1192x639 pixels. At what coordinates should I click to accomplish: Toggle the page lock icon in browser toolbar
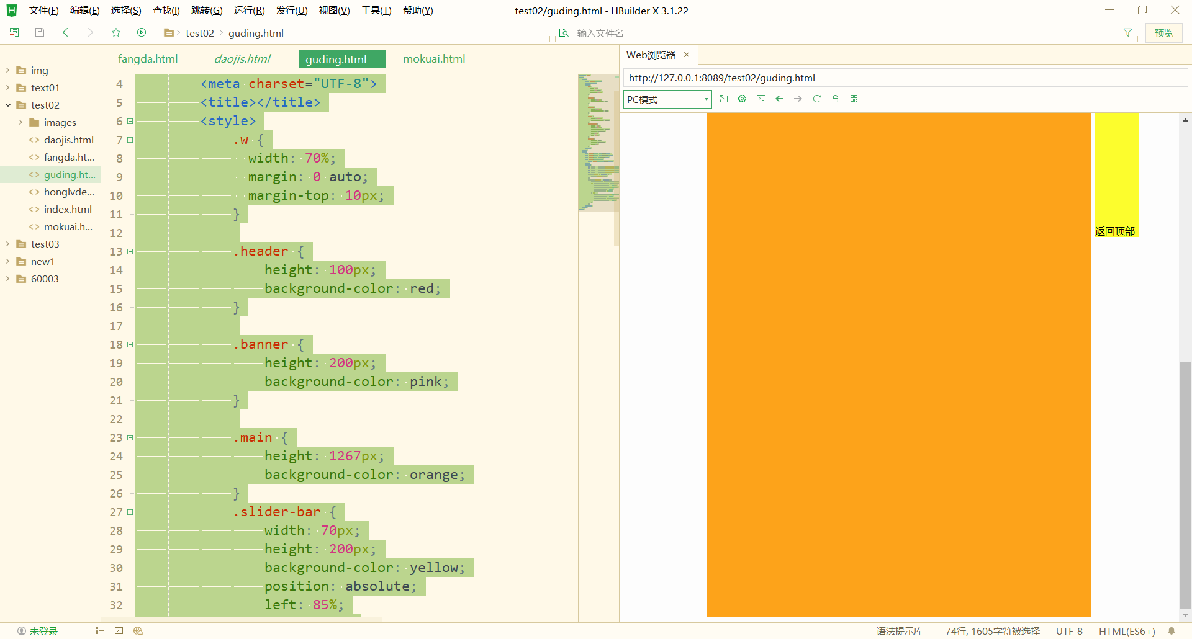tap(835, 99)
